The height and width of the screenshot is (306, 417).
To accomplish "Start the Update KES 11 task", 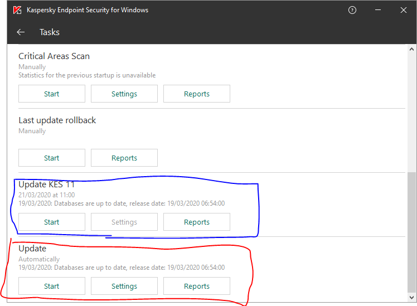I will pyautogui.click(x=52, y=222).
